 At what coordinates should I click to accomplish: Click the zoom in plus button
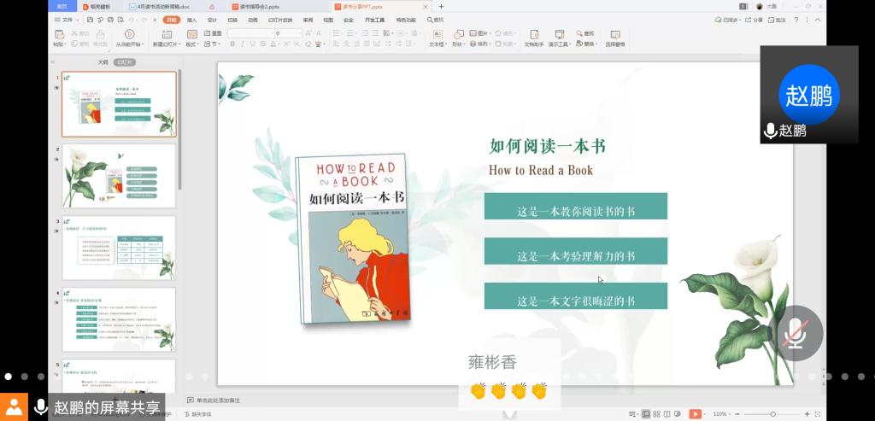pyautogui.click(x=807, y=414)
